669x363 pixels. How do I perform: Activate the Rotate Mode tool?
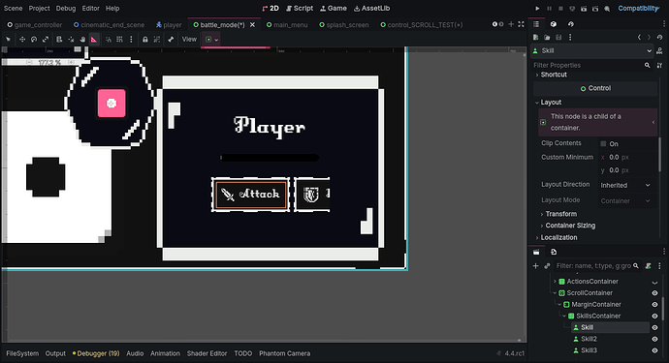coord(34,39)
